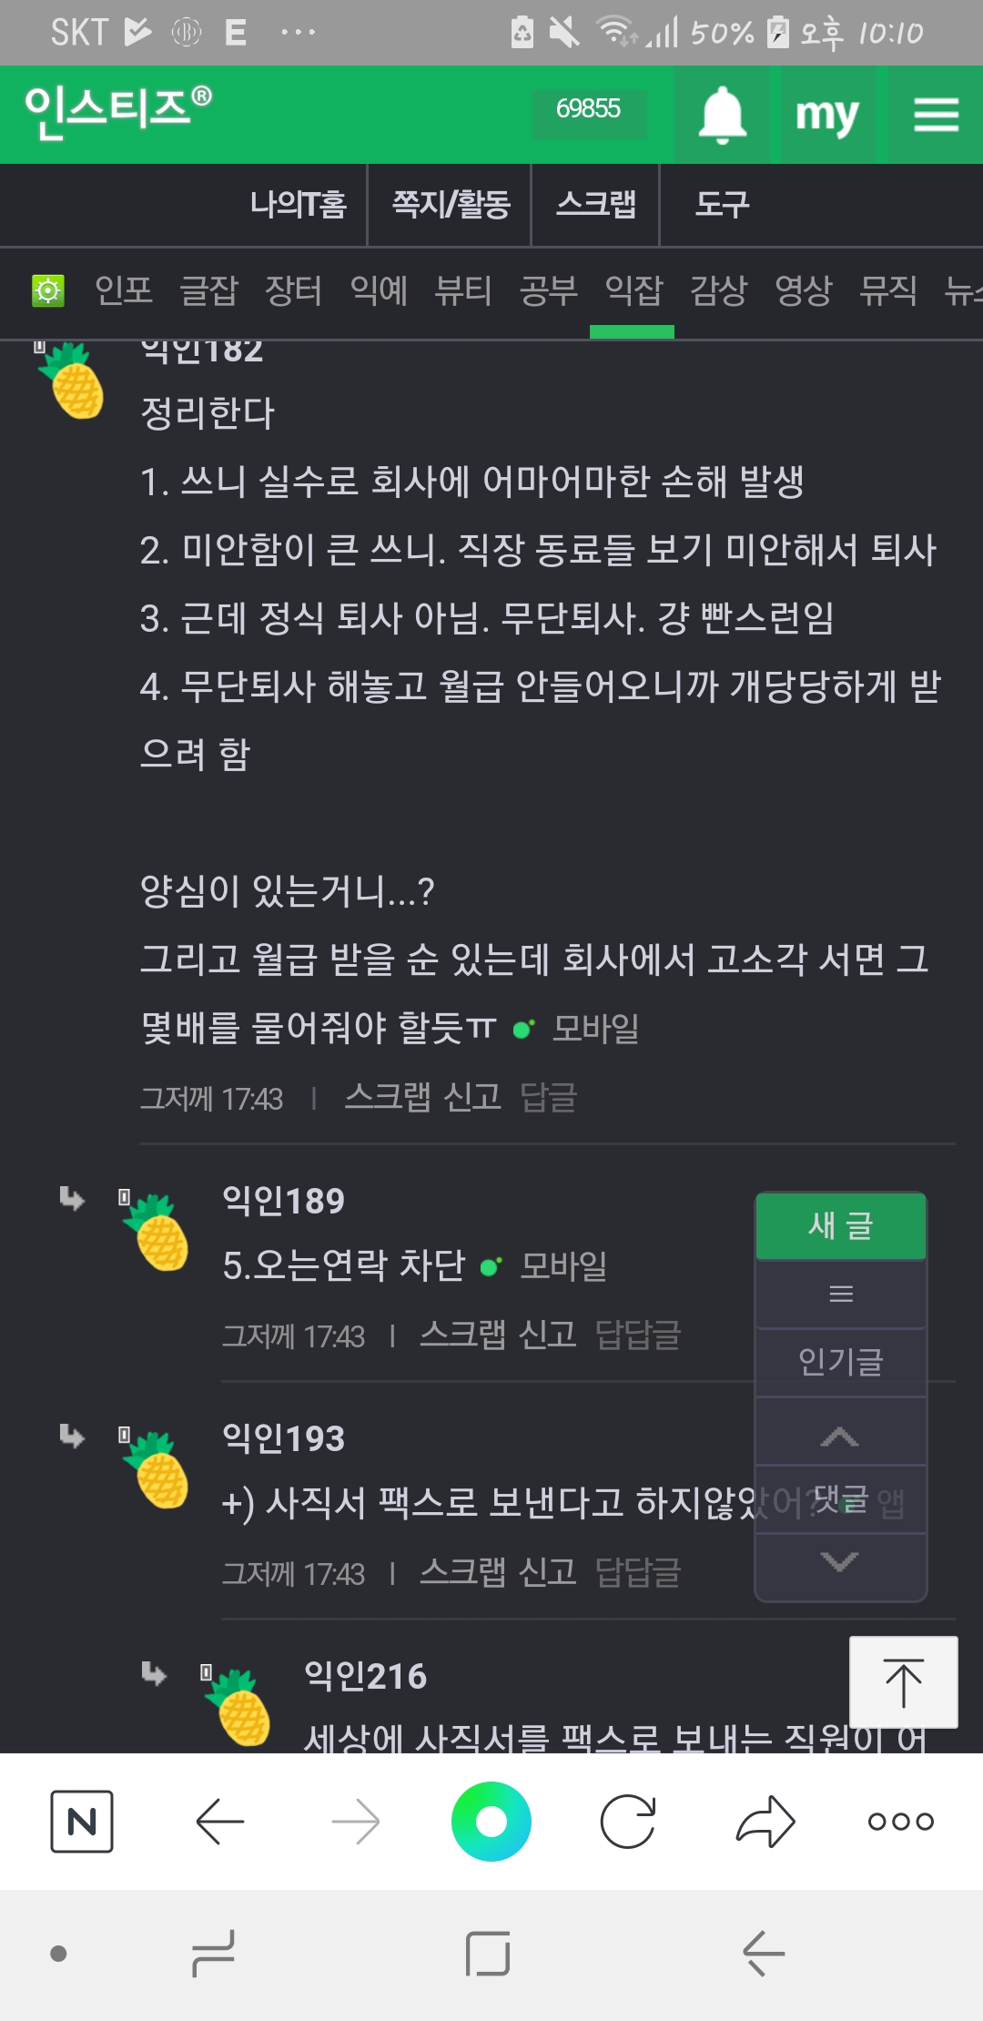Open the hamburger menu in header
983x2021 pixels.
point(936,115)
